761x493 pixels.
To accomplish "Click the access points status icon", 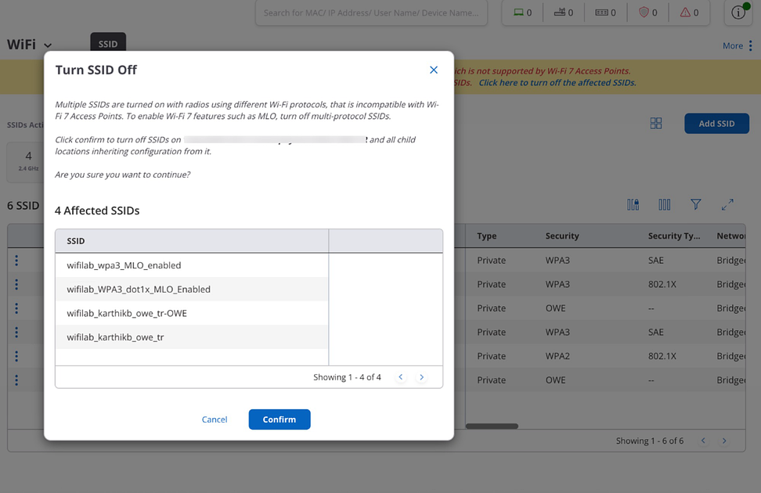I will 559,12.
